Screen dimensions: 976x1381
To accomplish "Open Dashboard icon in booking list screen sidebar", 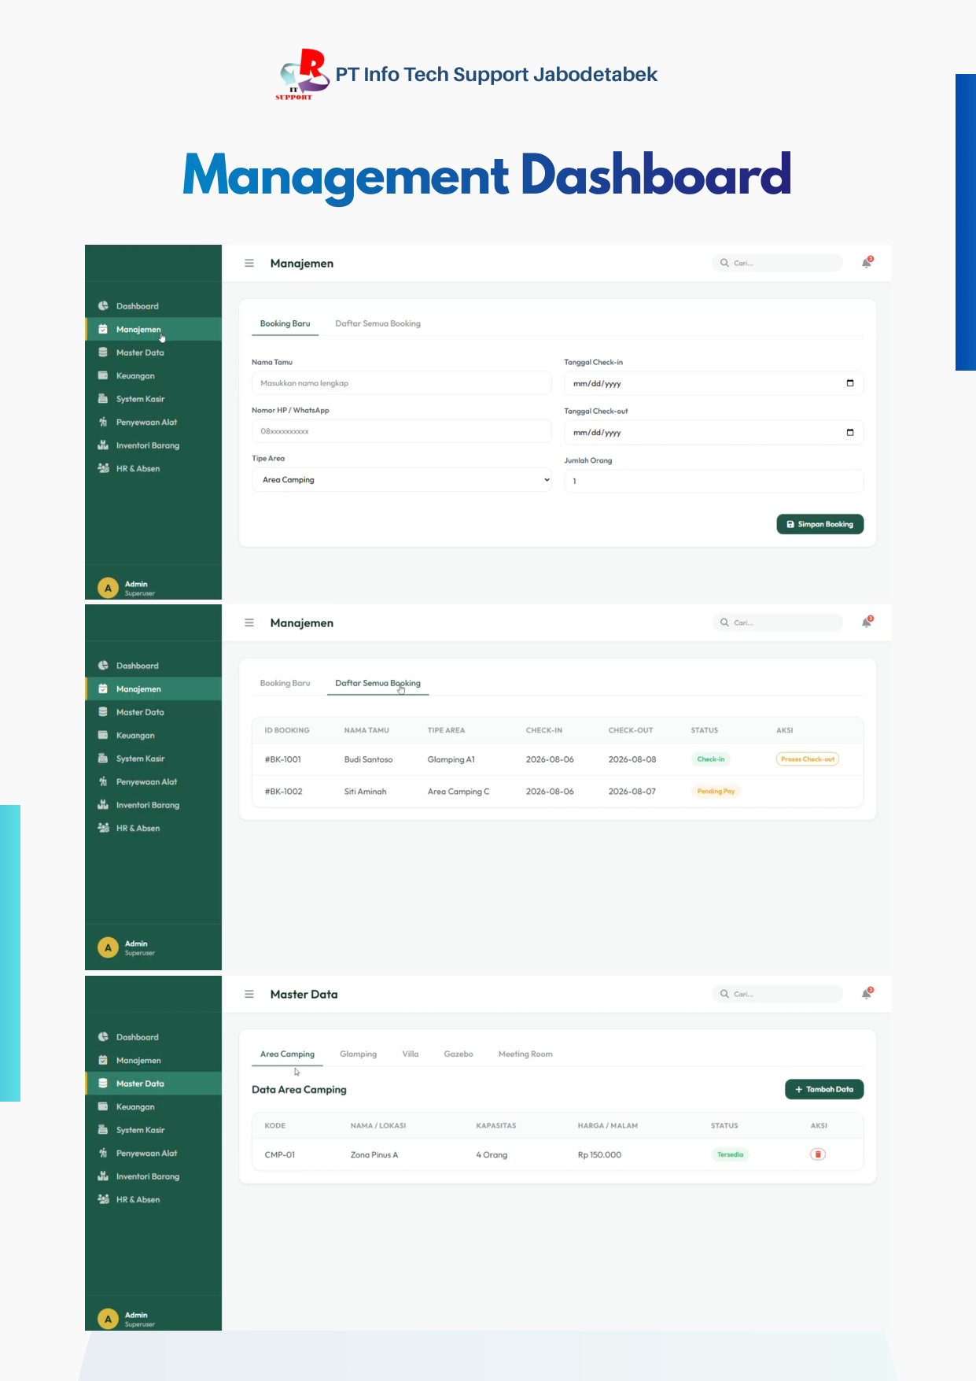I will (x=103, y=666).
